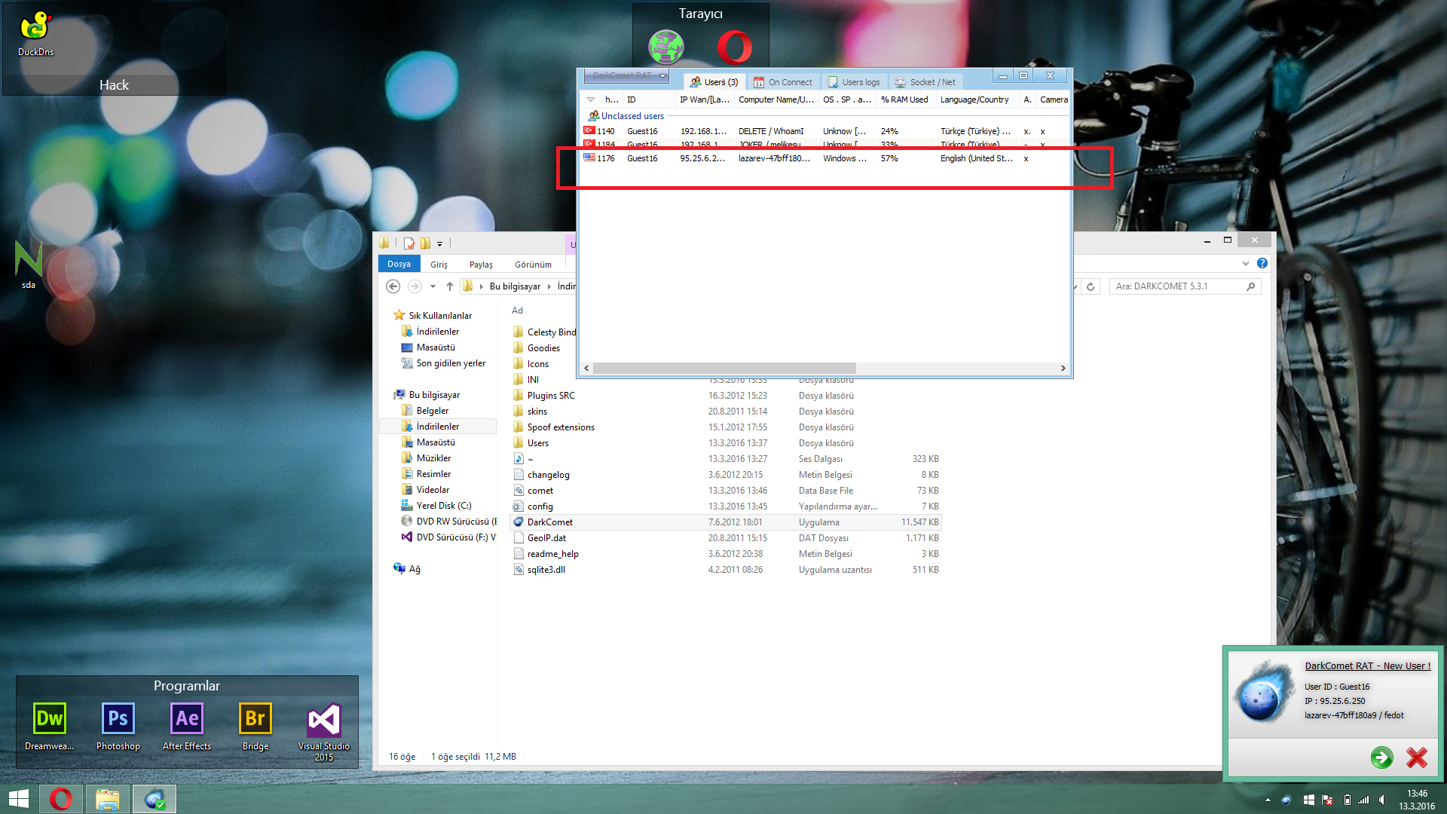Image resolution: width=1447 pixels, height=814 pixels.
Task: Click New Folder icon in Explorer title bar
Action: pyautogui.click(x=425, y=243)
